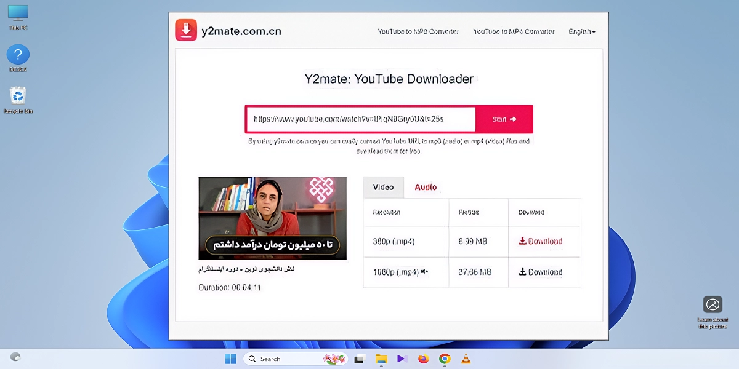Screen dimensions: 739x369
Task: Switch to the Video tab
Action: click(383, 187)
